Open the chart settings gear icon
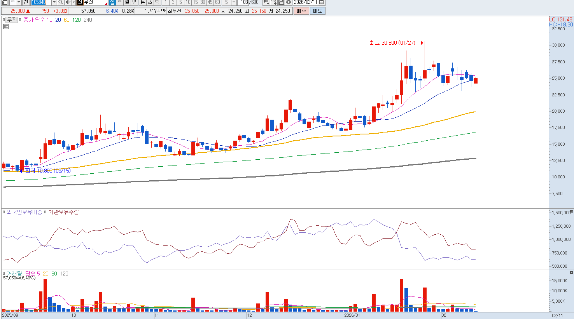Viewport: 574px width, 319px height. tap(289, 2)
